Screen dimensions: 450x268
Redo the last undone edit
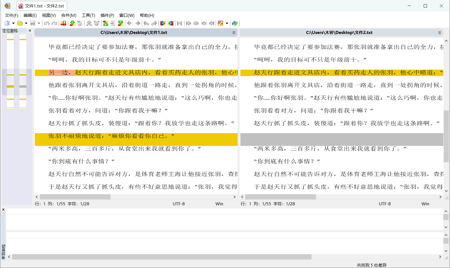[x=54, y=23]
